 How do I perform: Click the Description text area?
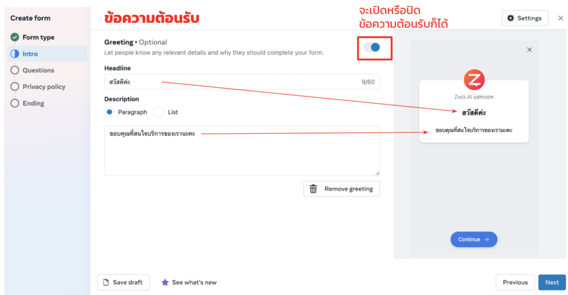coord(242,151)
